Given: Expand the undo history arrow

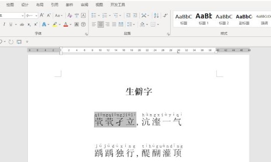Looking at the screenshot, I should pyautogui.click(x=5, y=42).
